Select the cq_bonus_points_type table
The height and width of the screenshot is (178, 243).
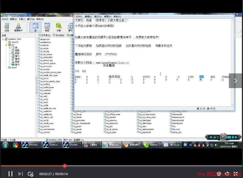(x=49, y=81)
